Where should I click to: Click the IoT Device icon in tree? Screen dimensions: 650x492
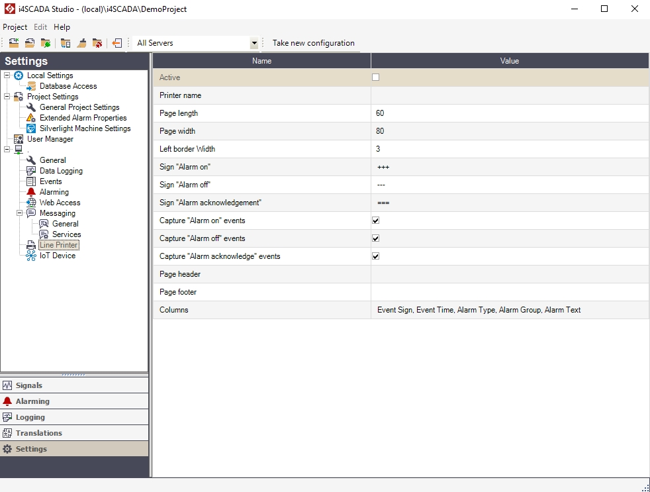coord(31,256)
